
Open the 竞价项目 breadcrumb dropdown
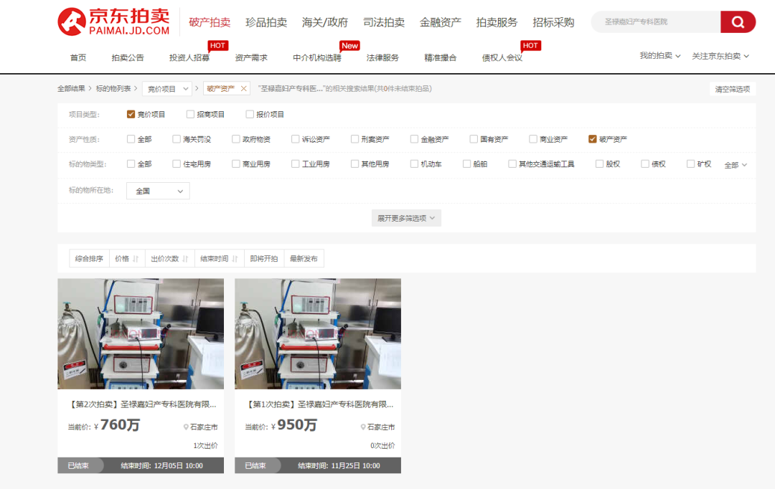pyautogui.click(x=167, y=89)
